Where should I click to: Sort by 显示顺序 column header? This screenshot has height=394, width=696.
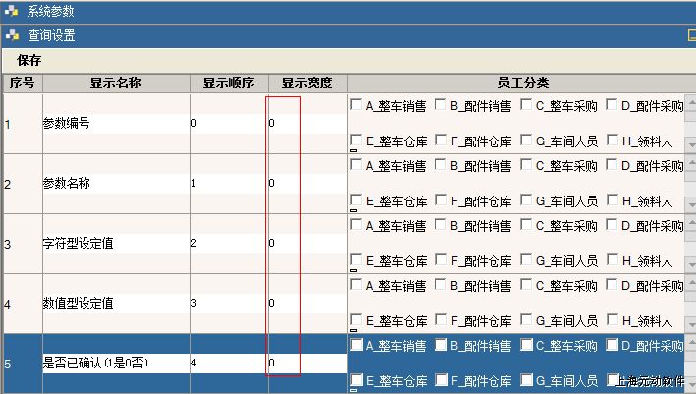(228, 83)
